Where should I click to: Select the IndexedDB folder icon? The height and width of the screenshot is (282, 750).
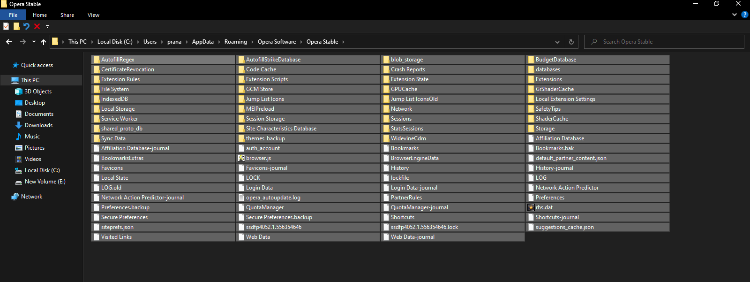pos(96,99)
